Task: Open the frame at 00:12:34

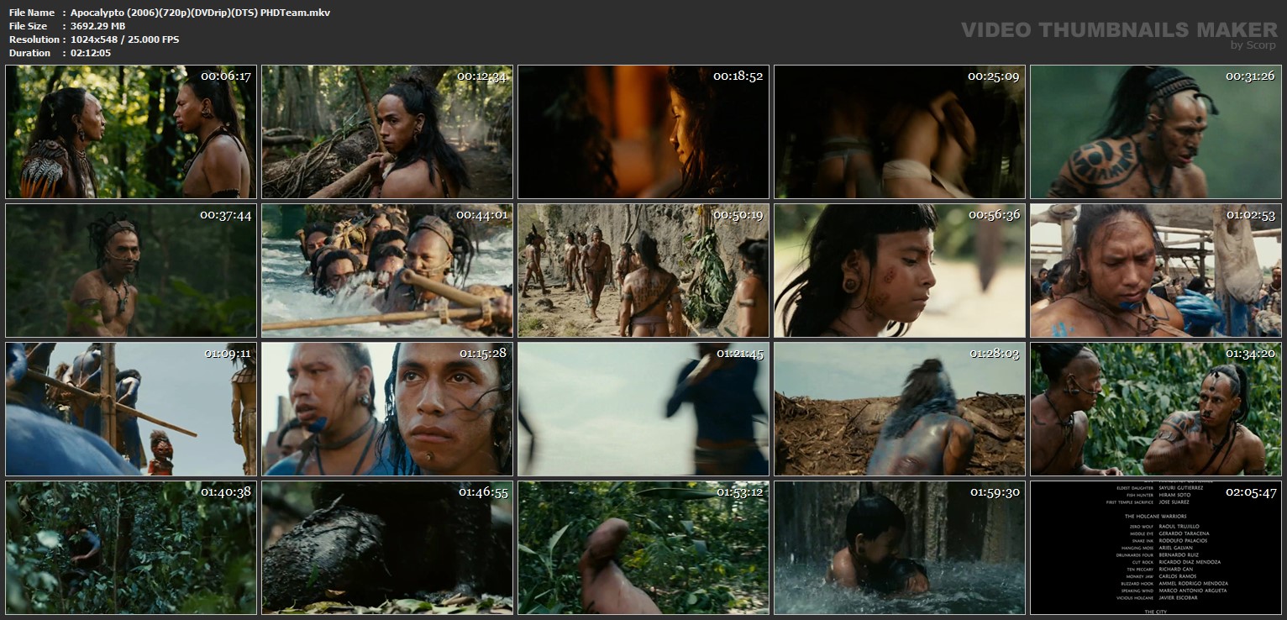Action: [387, 132]
